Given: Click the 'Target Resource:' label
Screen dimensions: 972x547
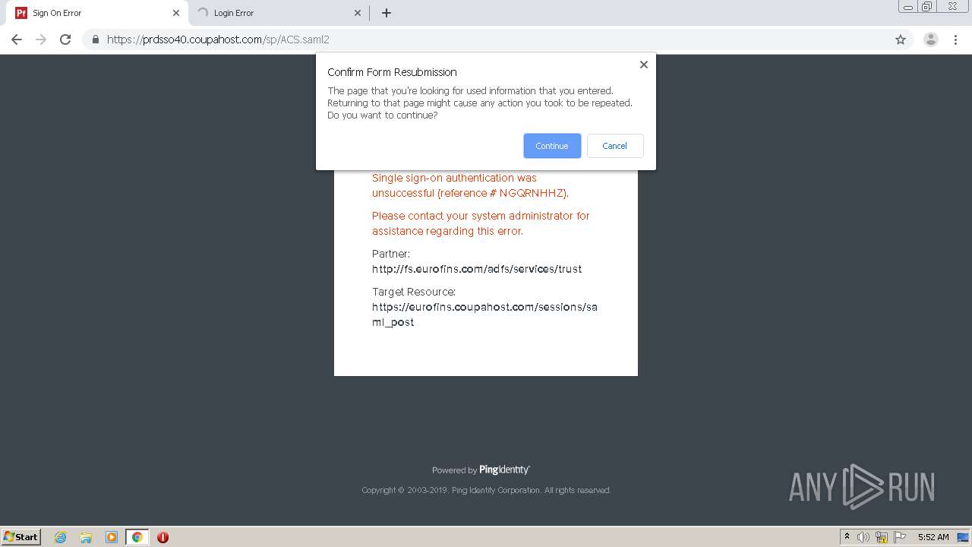Looking at the screenshot, I should click(x=414, y=292).
